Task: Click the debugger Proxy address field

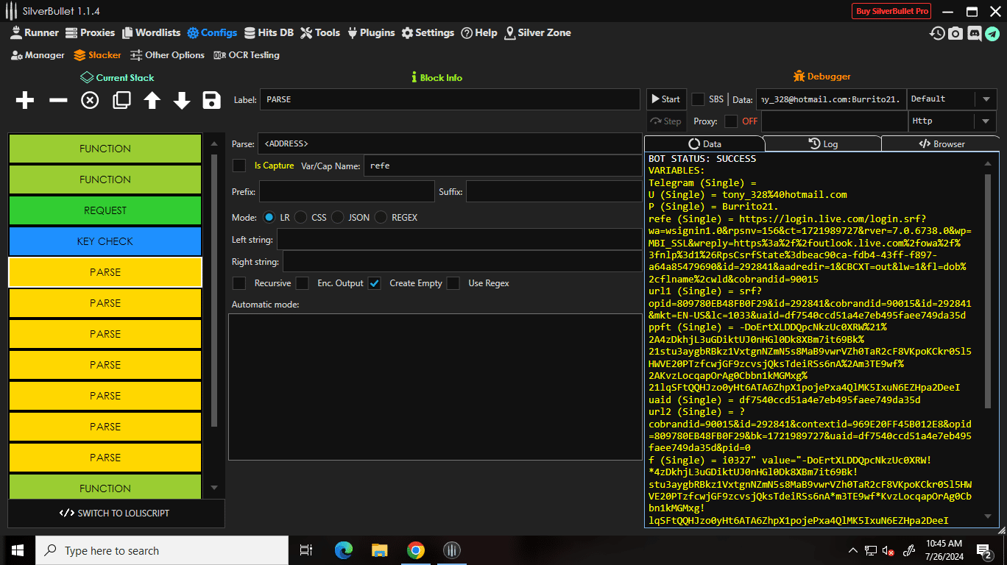Action: tap(833, 121)
